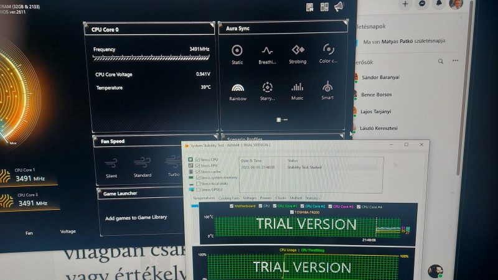Screen dimensions: 498x280
Task: Toggle the CPU Core #4 graph checkbox
Action: 359,207
